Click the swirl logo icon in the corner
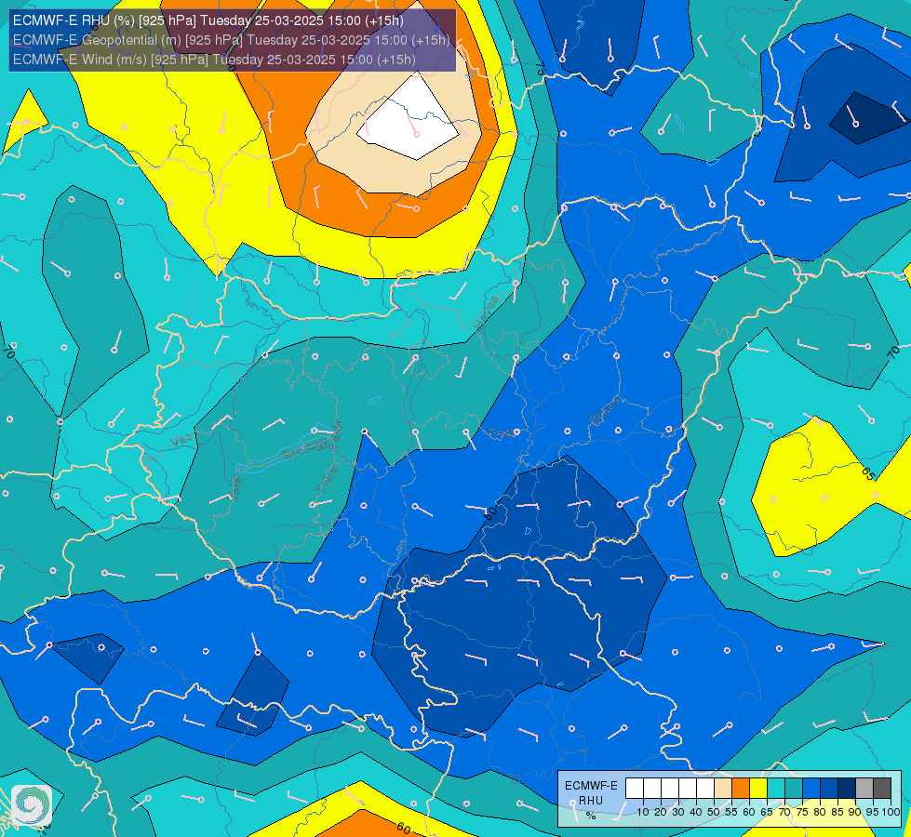Image resolution: width=911 pixels, height=837 pixels. (x=32, y=804)
